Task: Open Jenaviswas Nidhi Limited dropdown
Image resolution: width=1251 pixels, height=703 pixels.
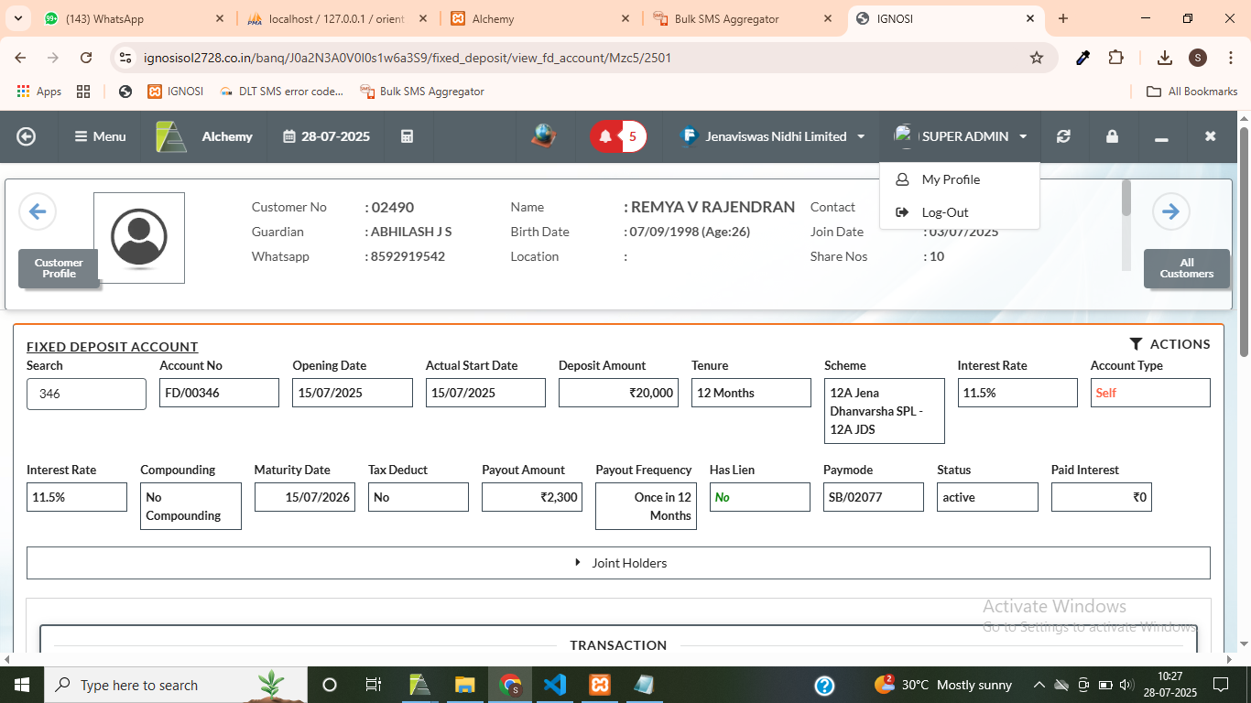Action: click(774, 136)
